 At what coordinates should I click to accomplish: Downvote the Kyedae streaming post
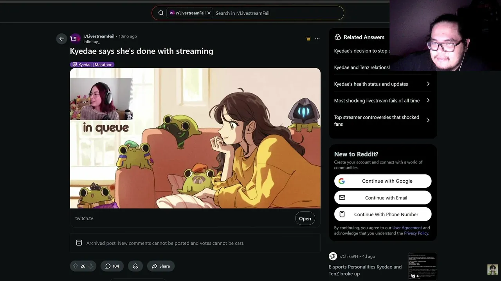91,266
